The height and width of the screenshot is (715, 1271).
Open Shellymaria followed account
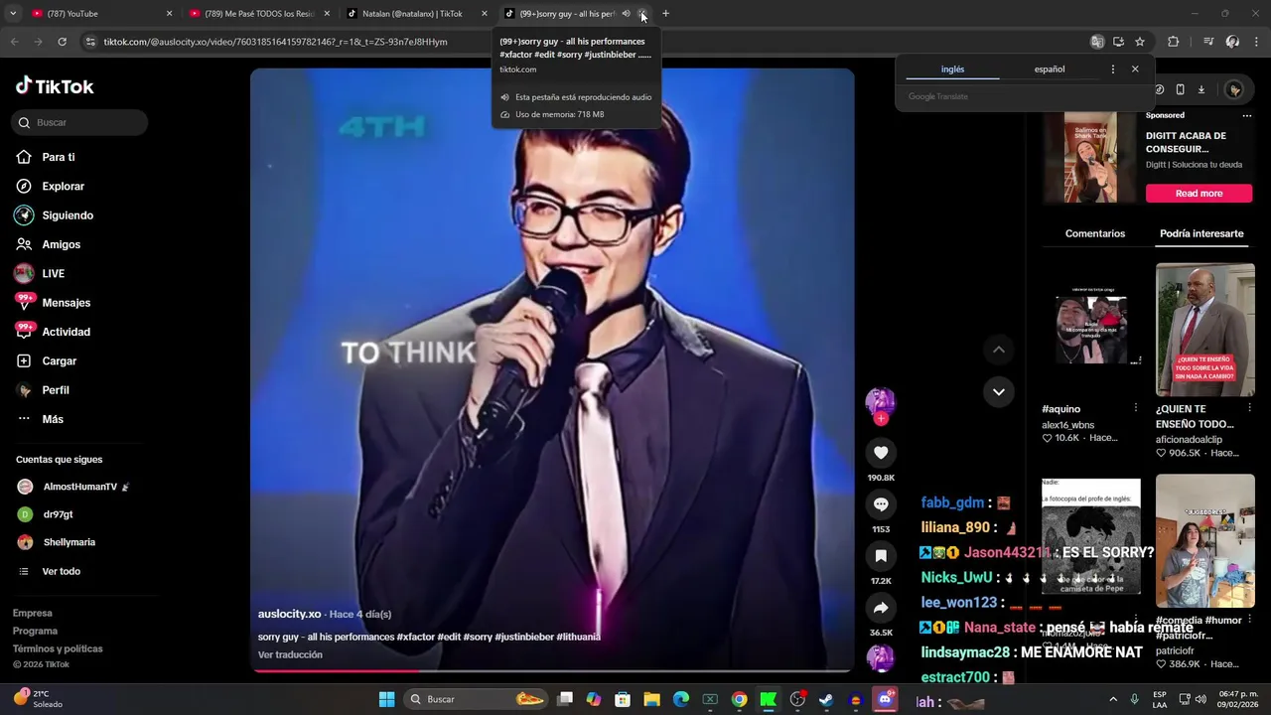pos(69,542)
